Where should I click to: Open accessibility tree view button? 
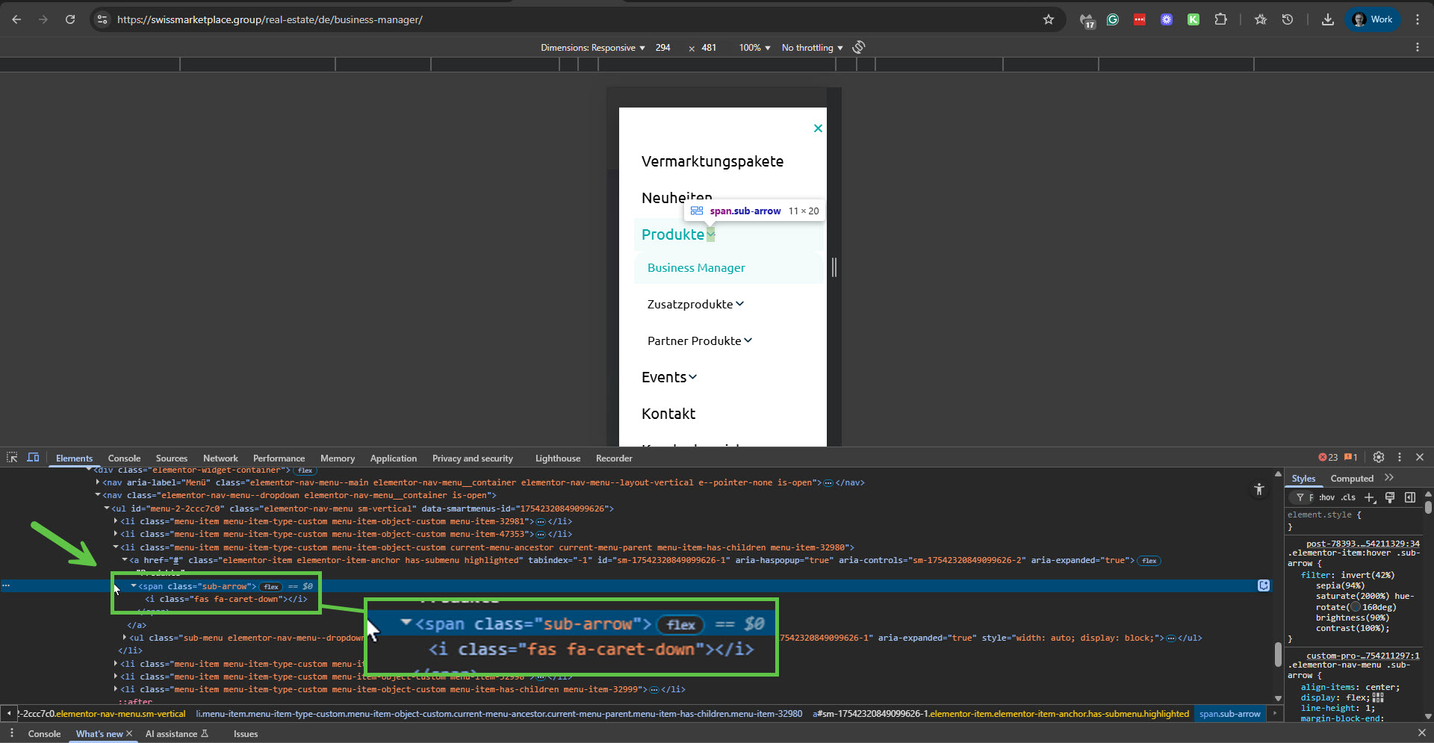(x=1259, y=489)
